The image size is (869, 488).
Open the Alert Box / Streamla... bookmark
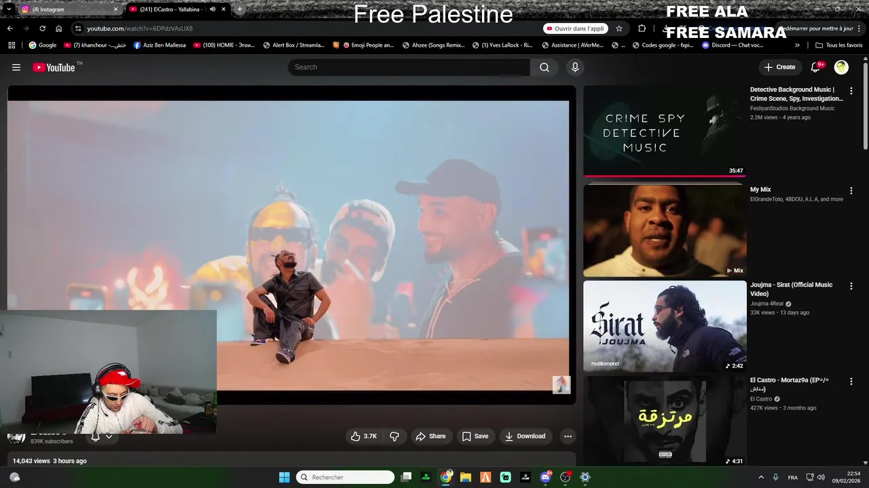tap(293, 45)
